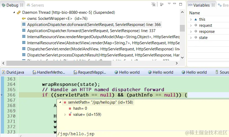Select the owns: SocketWrapper entry

(57, 19)
